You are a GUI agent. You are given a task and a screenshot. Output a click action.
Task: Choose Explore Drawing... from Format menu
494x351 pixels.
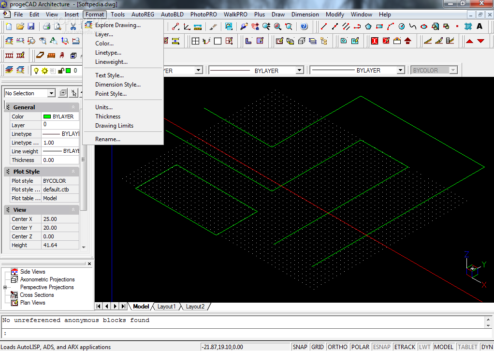[x=118, y=25]
